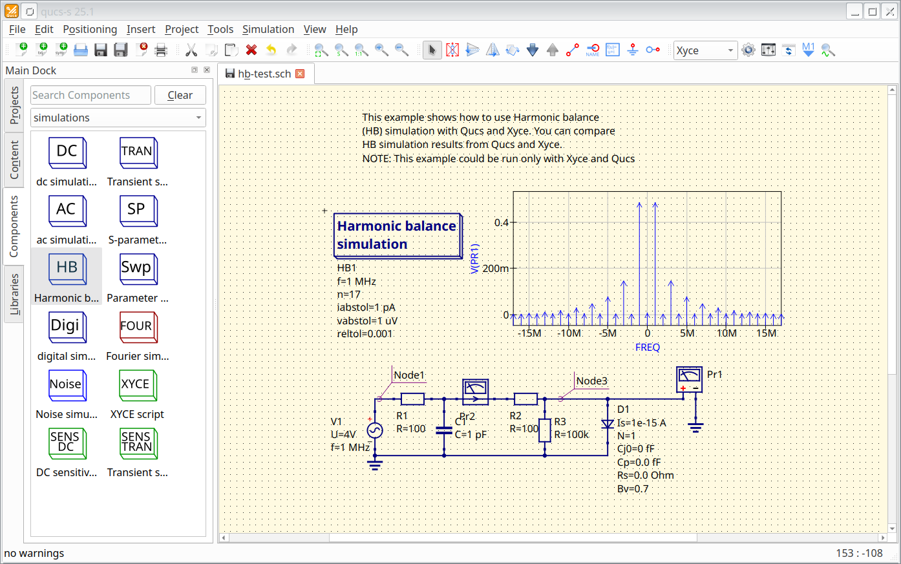Select the Wire drawing tool
Screen dimensions: 901x564
[x=573, y=50]
